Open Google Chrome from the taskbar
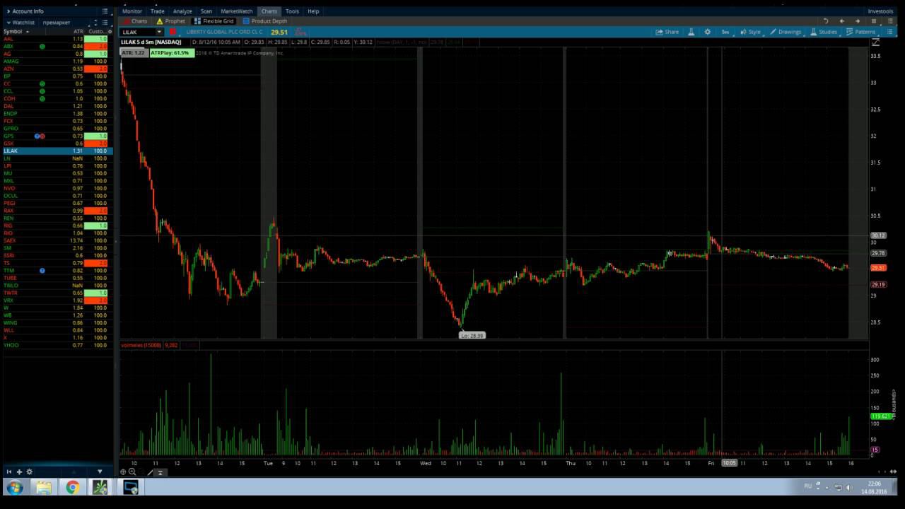905x509 pixels. pyautogui.click(x=72, y=487)
